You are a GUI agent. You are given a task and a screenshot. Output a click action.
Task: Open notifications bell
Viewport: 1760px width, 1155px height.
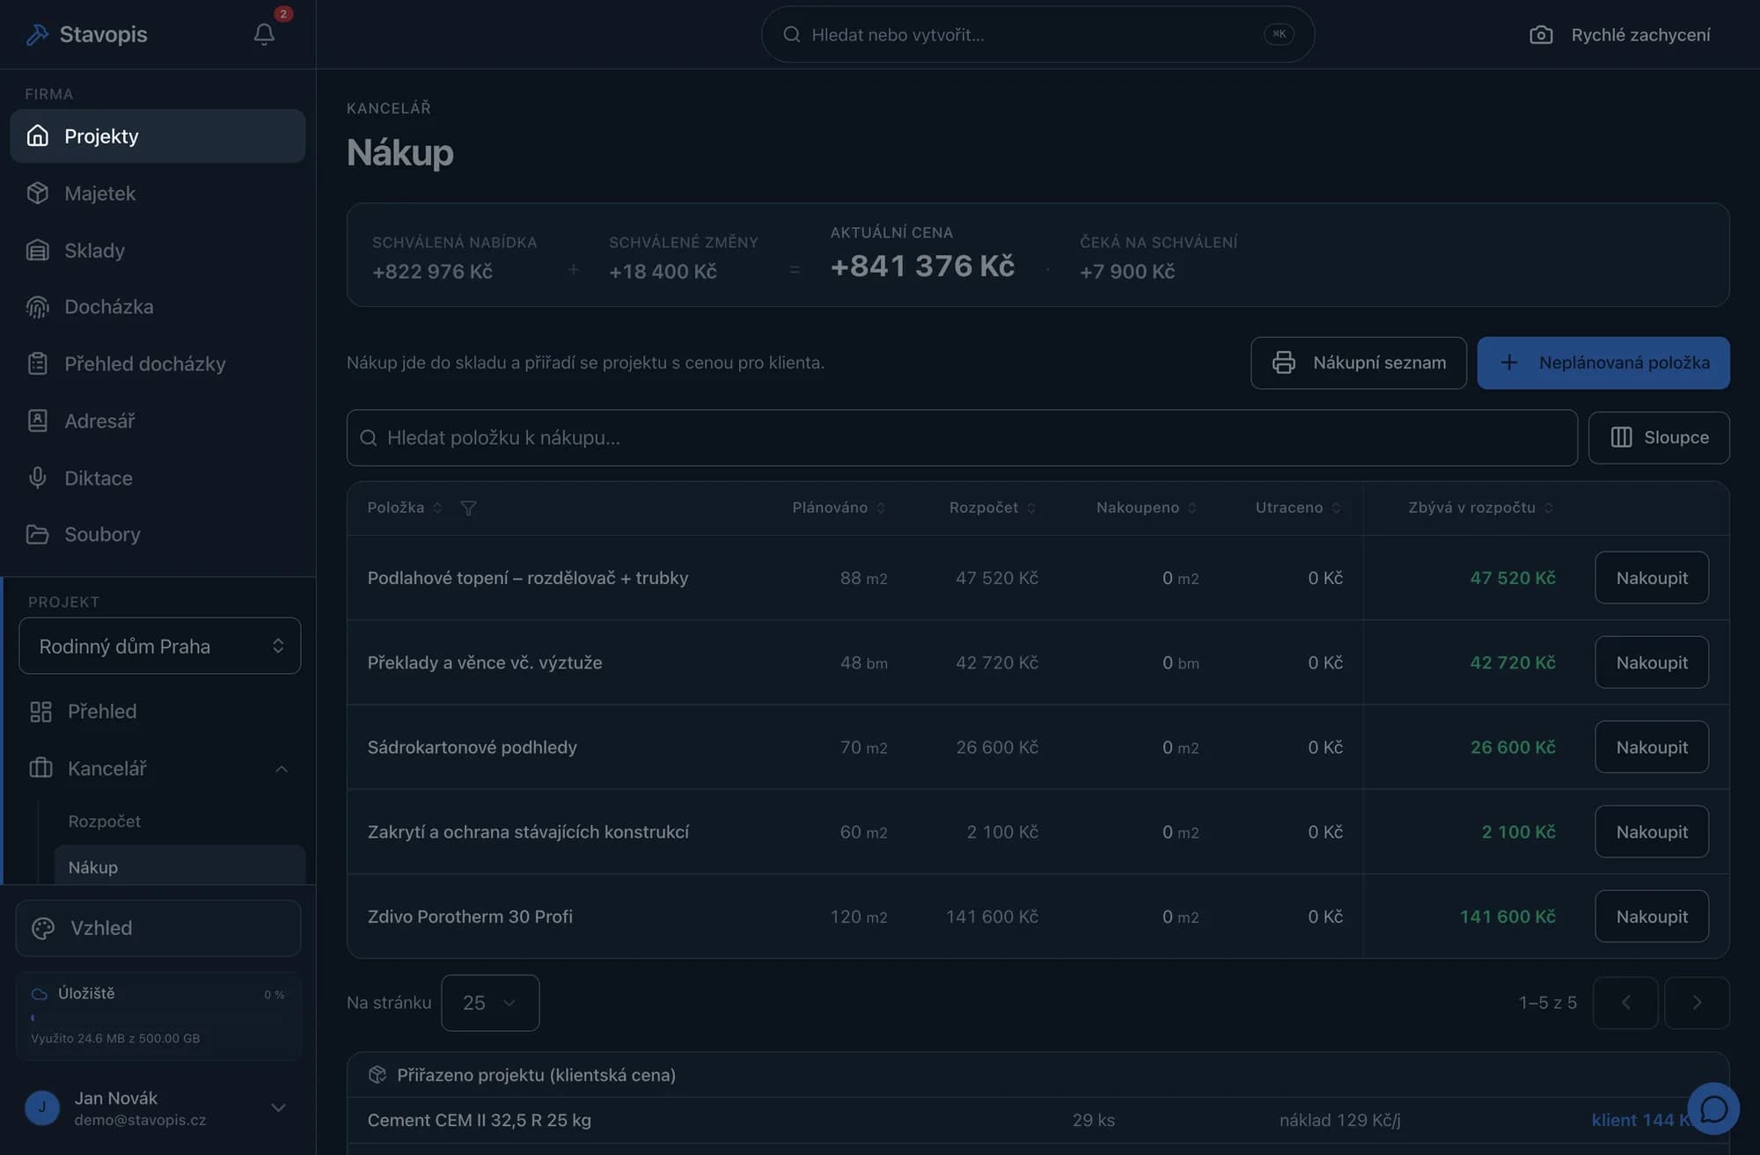pos(264,34)
